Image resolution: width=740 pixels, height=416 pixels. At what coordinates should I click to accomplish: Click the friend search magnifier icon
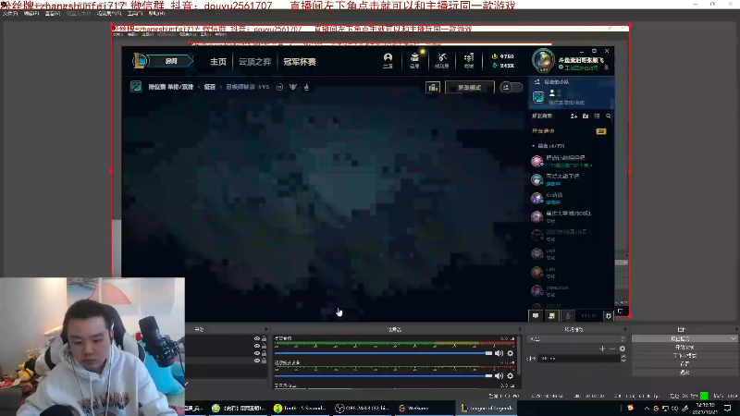pyautogui.click(x=609, y=116)
